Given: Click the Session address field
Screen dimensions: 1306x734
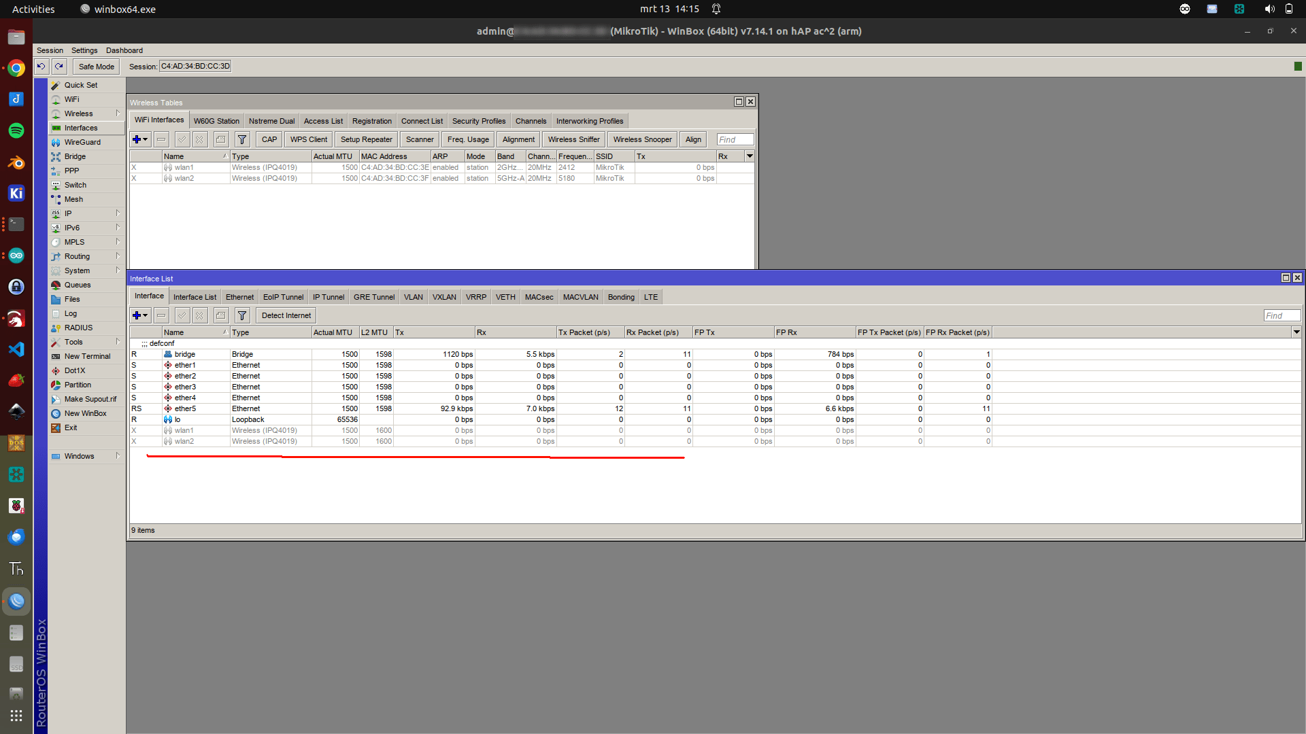Looking at the screenshot, I should tap(195, 66).
